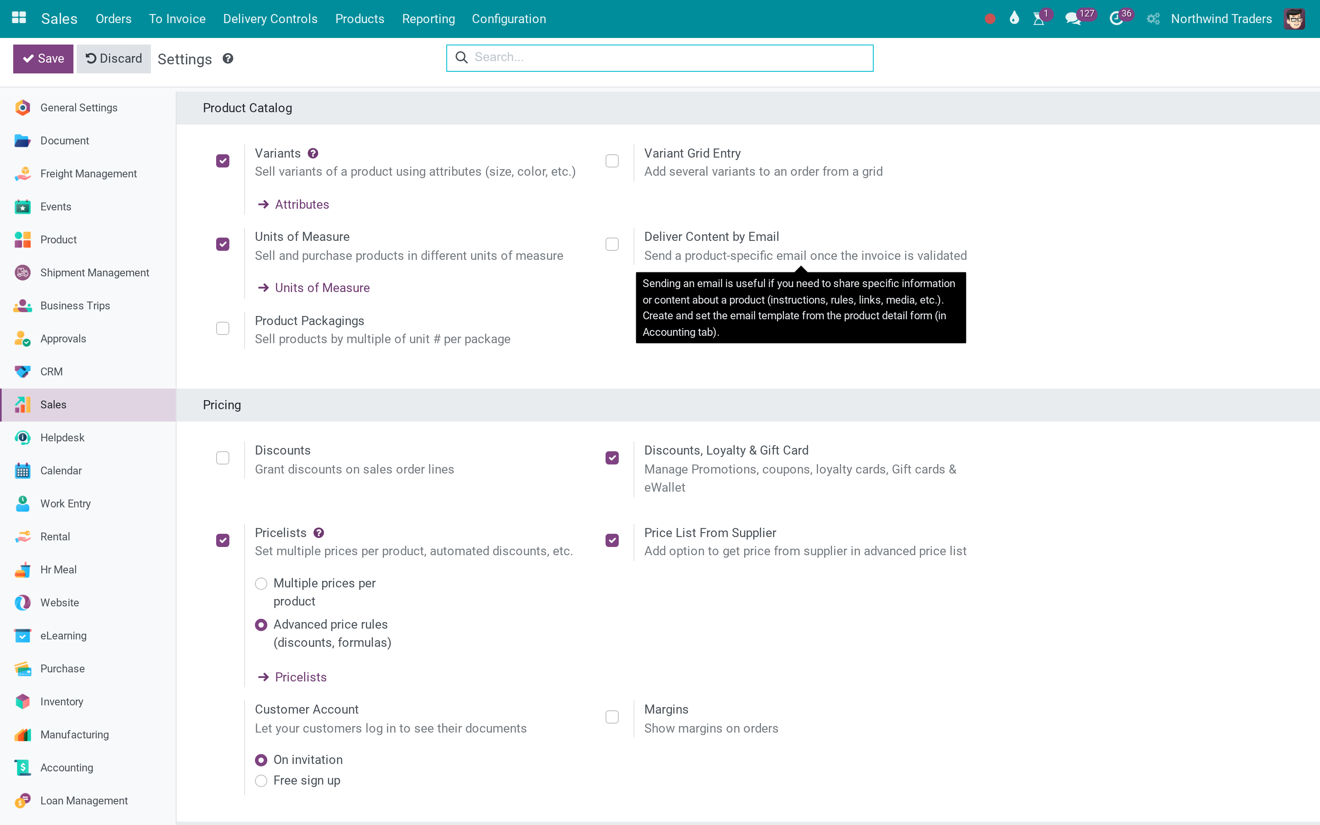The image size is (1320, 825).
Task: Open the activities clock icon showing 36
Action: tap(1117, 19)
